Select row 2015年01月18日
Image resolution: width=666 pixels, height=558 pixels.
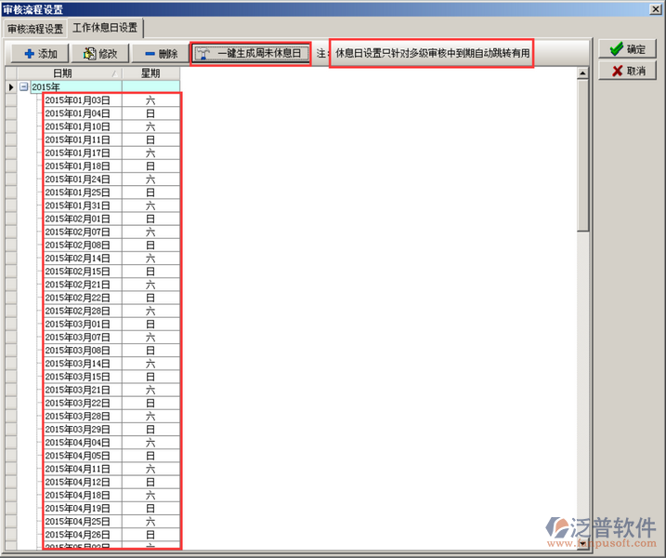[111, 166]
